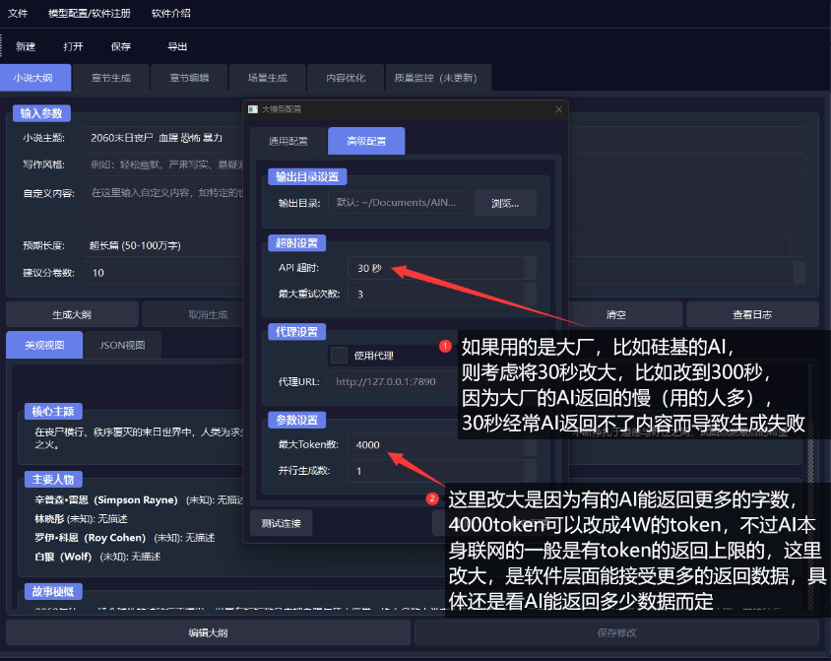Click the 查看日志 button
This screenshot has height=661, width=831.
coord(752,315)
